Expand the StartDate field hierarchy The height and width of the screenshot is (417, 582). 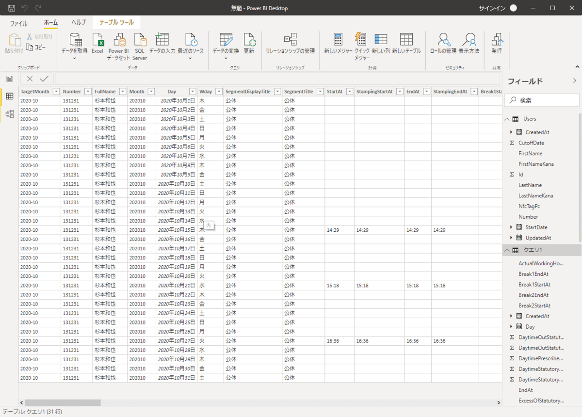pyautogui.click(x=511, y=227)
